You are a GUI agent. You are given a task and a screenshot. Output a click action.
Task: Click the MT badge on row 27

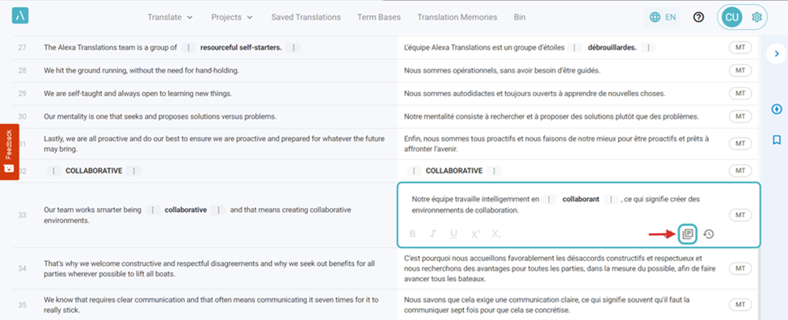click(740, 48)
